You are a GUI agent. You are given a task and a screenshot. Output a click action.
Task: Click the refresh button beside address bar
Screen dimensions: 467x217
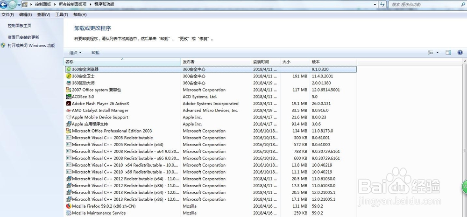click(383, 5)
